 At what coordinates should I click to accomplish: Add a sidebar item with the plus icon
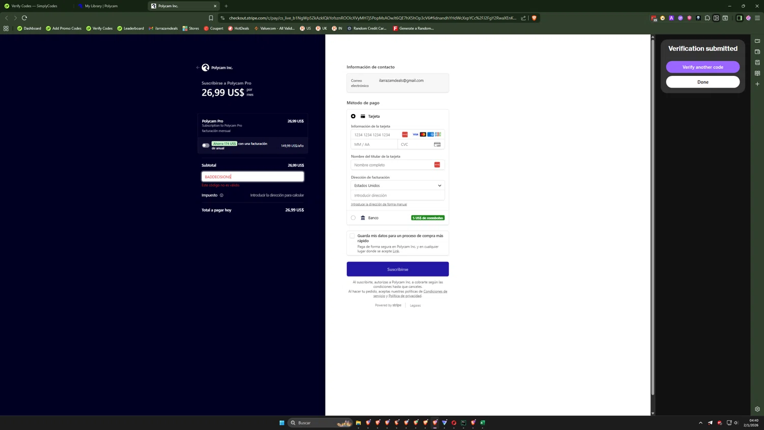(757, 84)
